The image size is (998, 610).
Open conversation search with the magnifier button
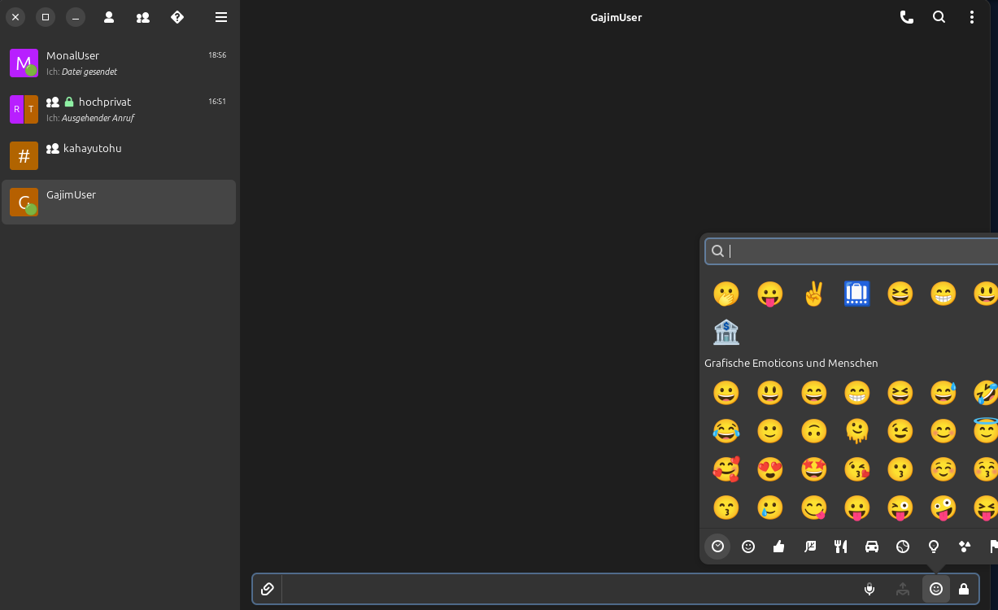coord(939,16)
